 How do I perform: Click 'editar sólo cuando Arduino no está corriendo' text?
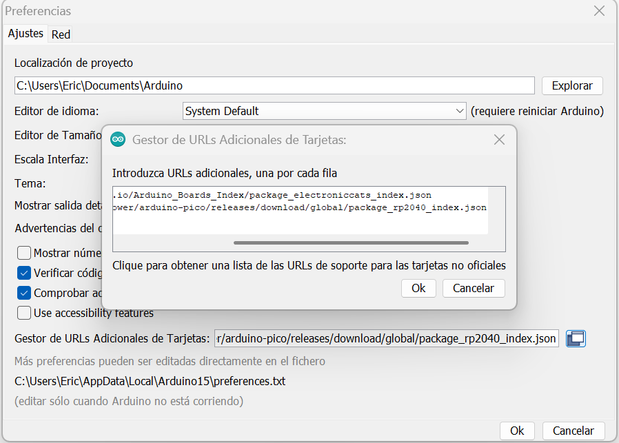tap(129, 401)
